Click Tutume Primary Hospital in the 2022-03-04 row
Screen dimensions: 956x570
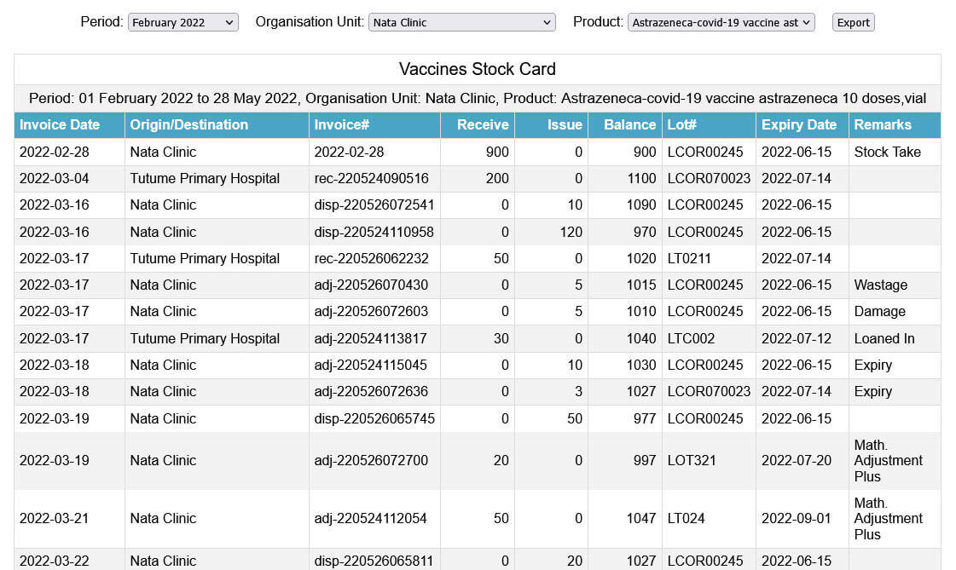pyautogui.click(x=205, y=178)
